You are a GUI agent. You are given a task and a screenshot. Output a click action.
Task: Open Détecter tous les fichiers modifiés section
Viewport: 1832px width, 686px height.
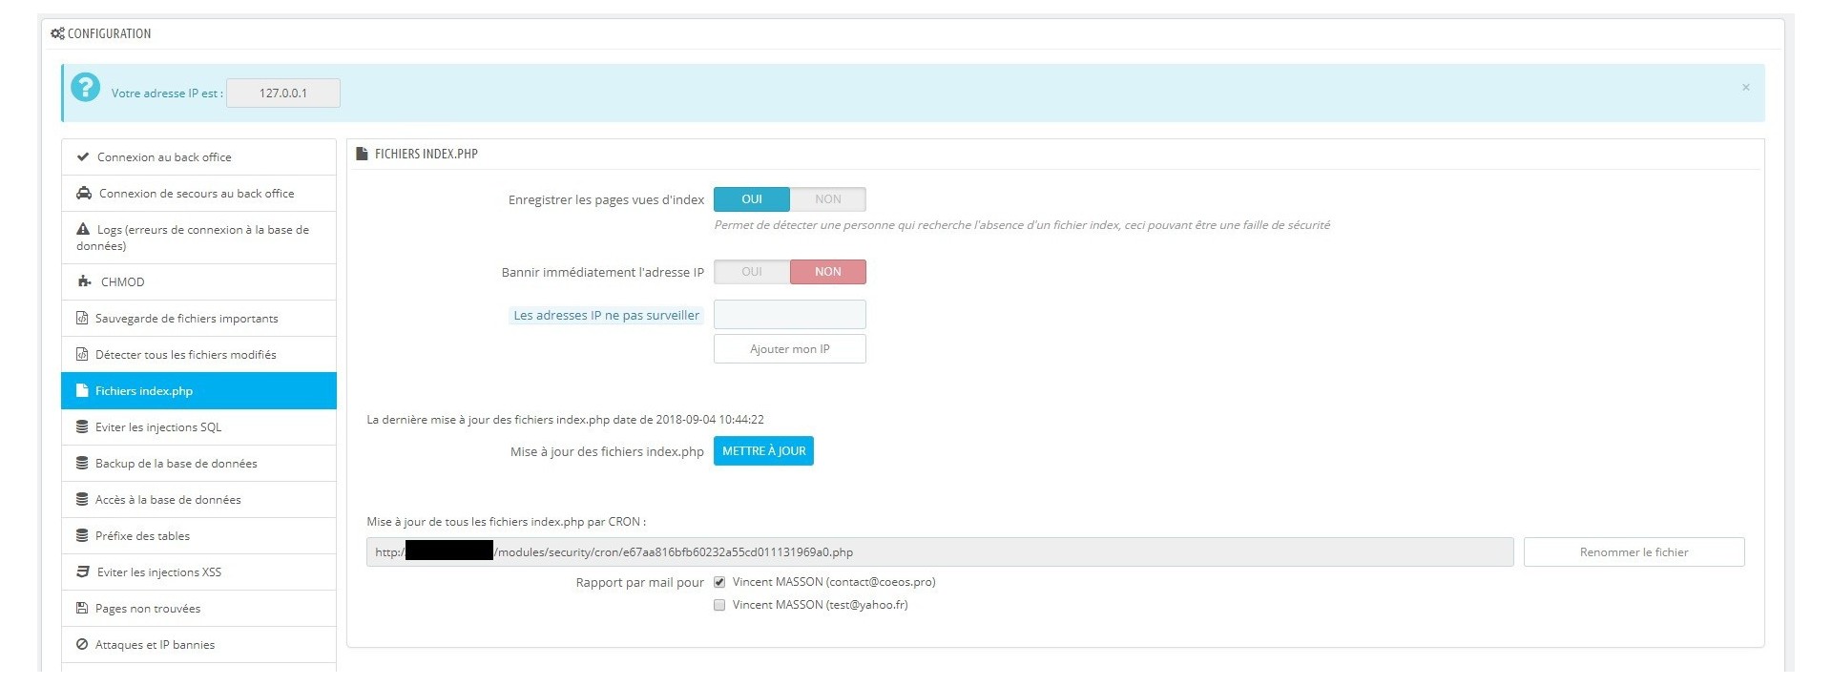click(x=186, y=355)
